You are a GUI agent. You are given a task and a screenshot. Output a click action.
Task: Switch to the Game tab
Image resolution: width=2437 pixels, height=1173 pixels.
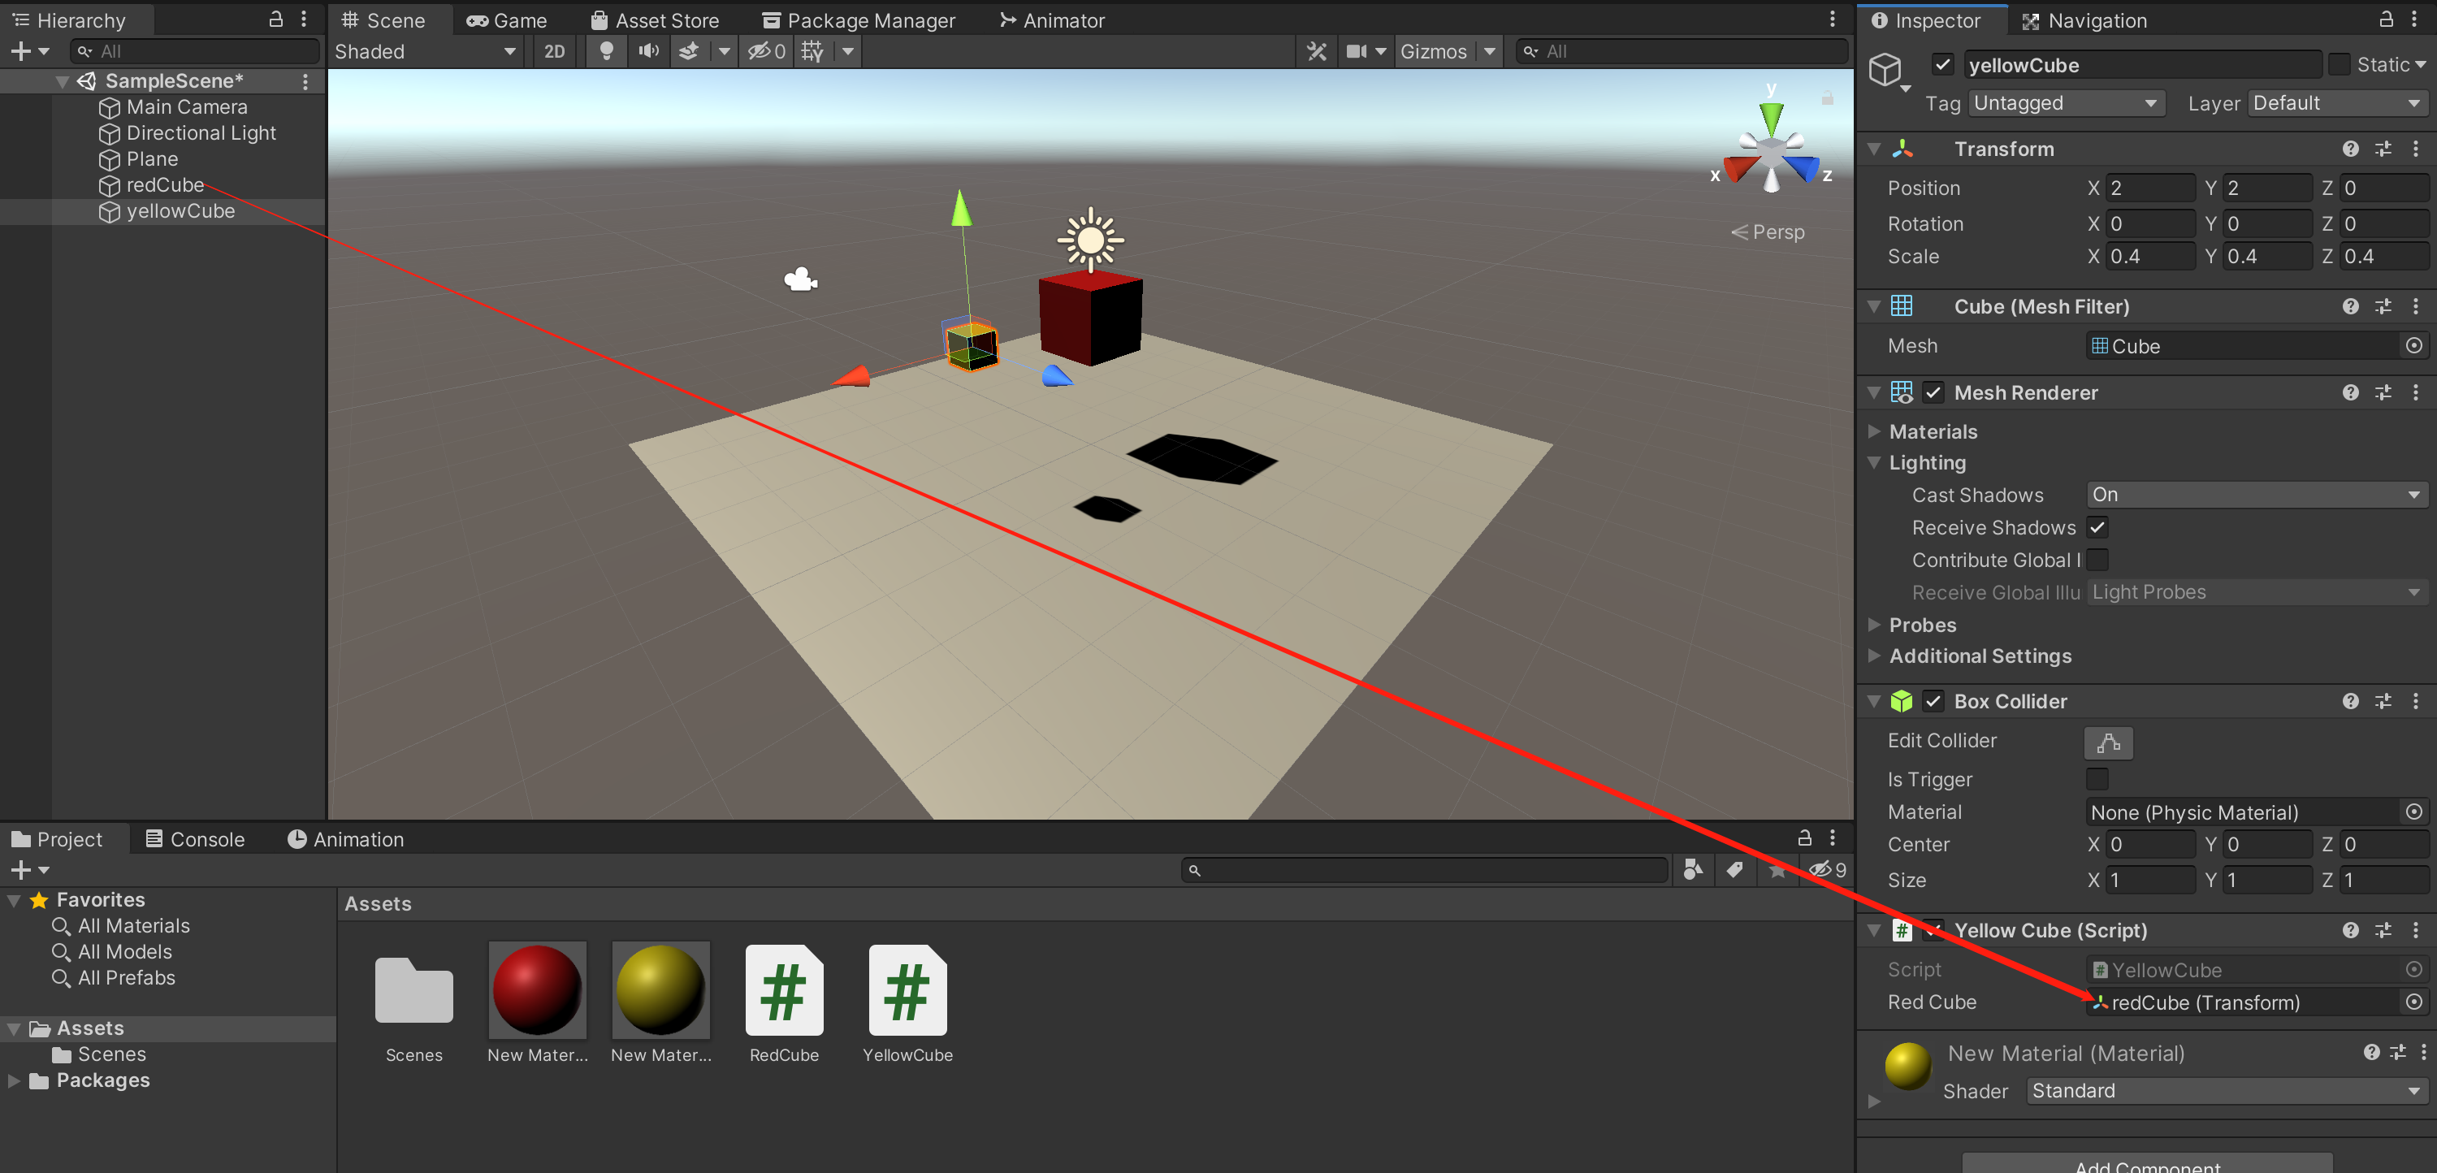tap(507, 19)
